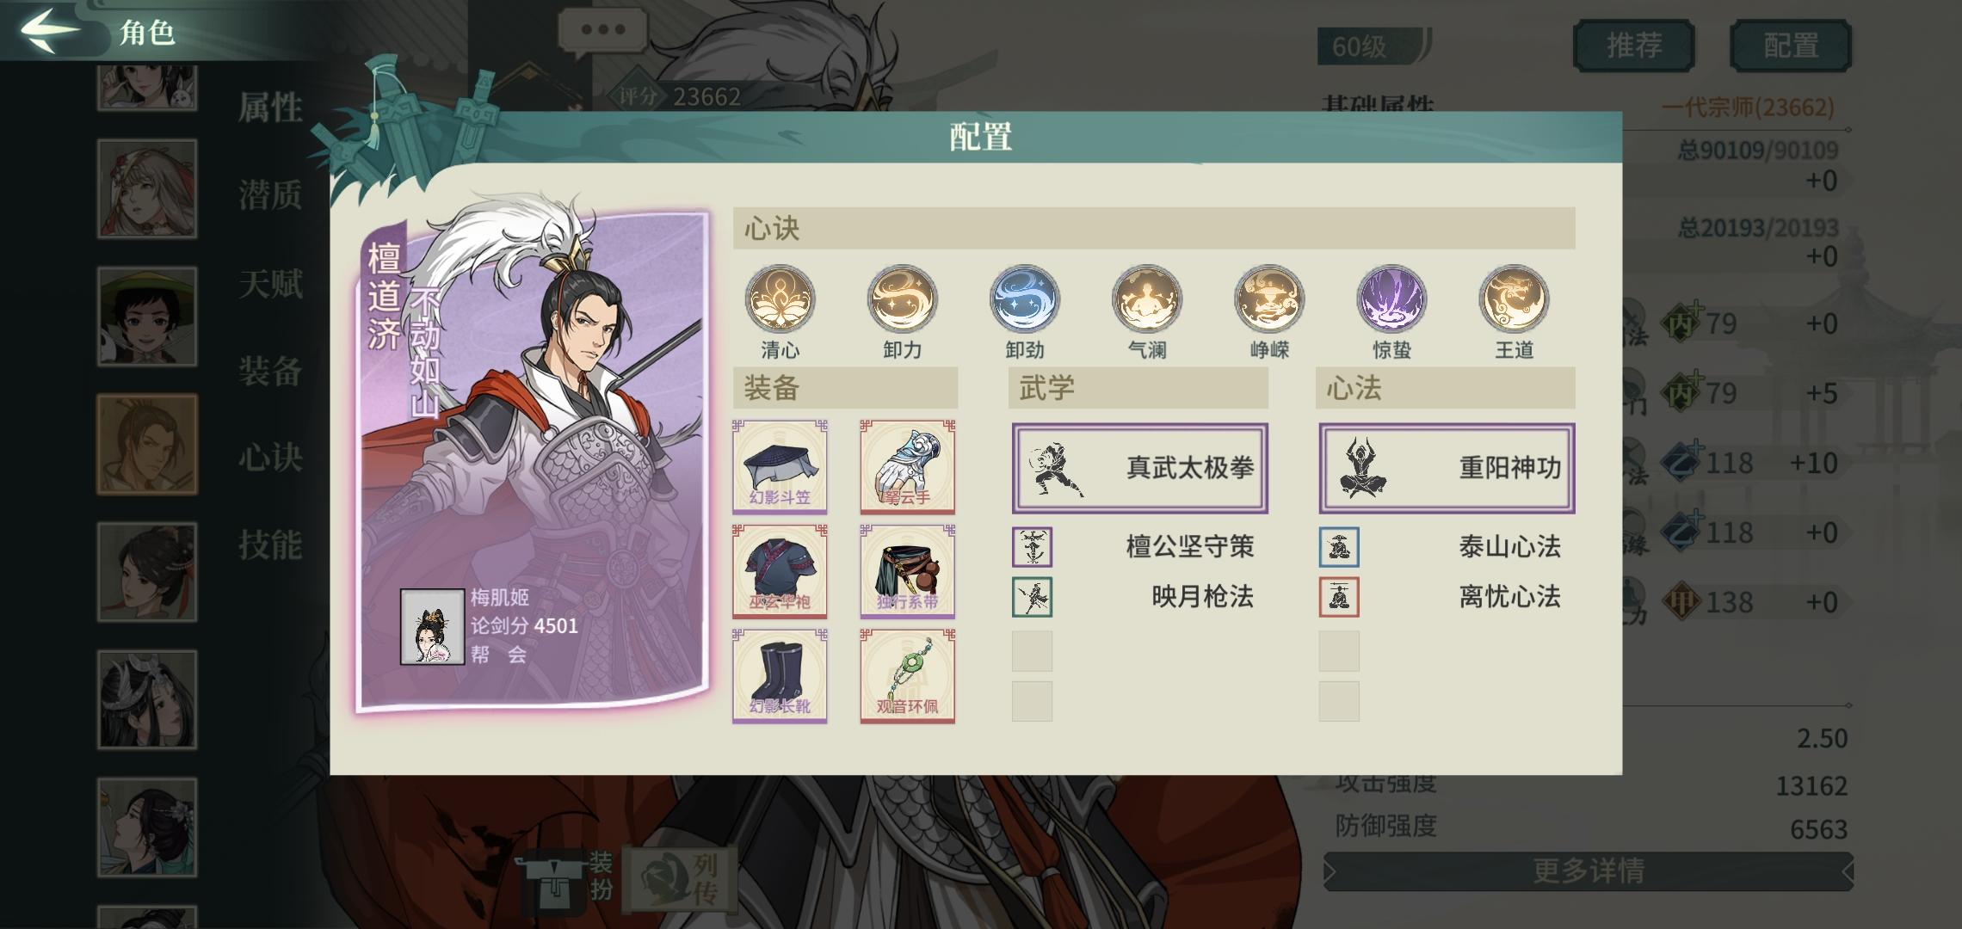Select the 擎云手 glove equipment

(908, 466)
